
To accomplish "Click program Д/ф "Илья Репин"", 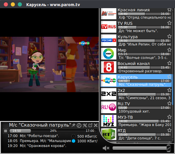I will [145, 44].
